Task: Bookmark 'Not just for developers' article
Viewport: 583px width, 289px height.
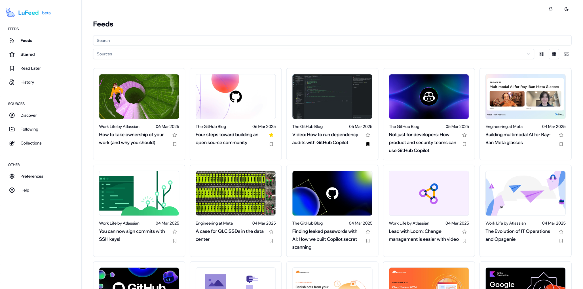Action: pos(464,144)
